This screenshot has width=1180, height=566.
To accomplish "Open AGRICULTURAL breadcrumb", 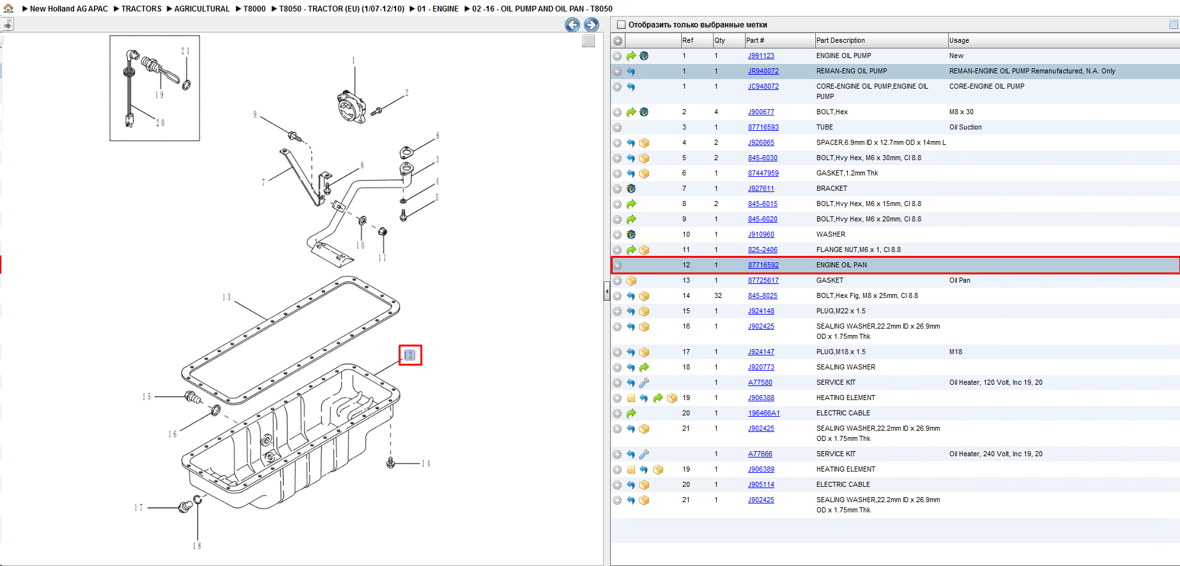I will (202, 9).
